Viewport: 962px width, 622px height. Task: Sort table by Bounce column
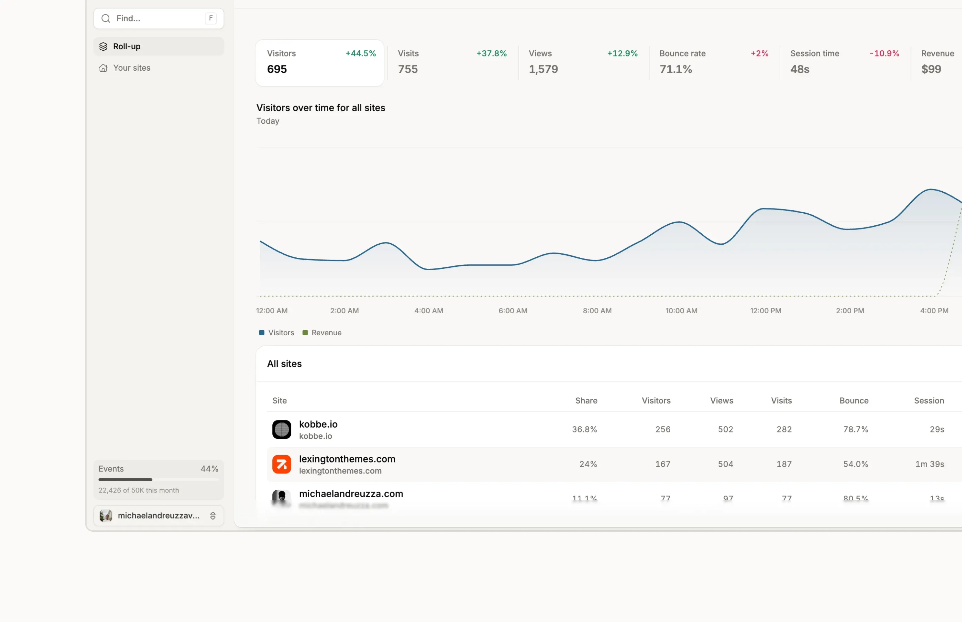coord(854,401)
